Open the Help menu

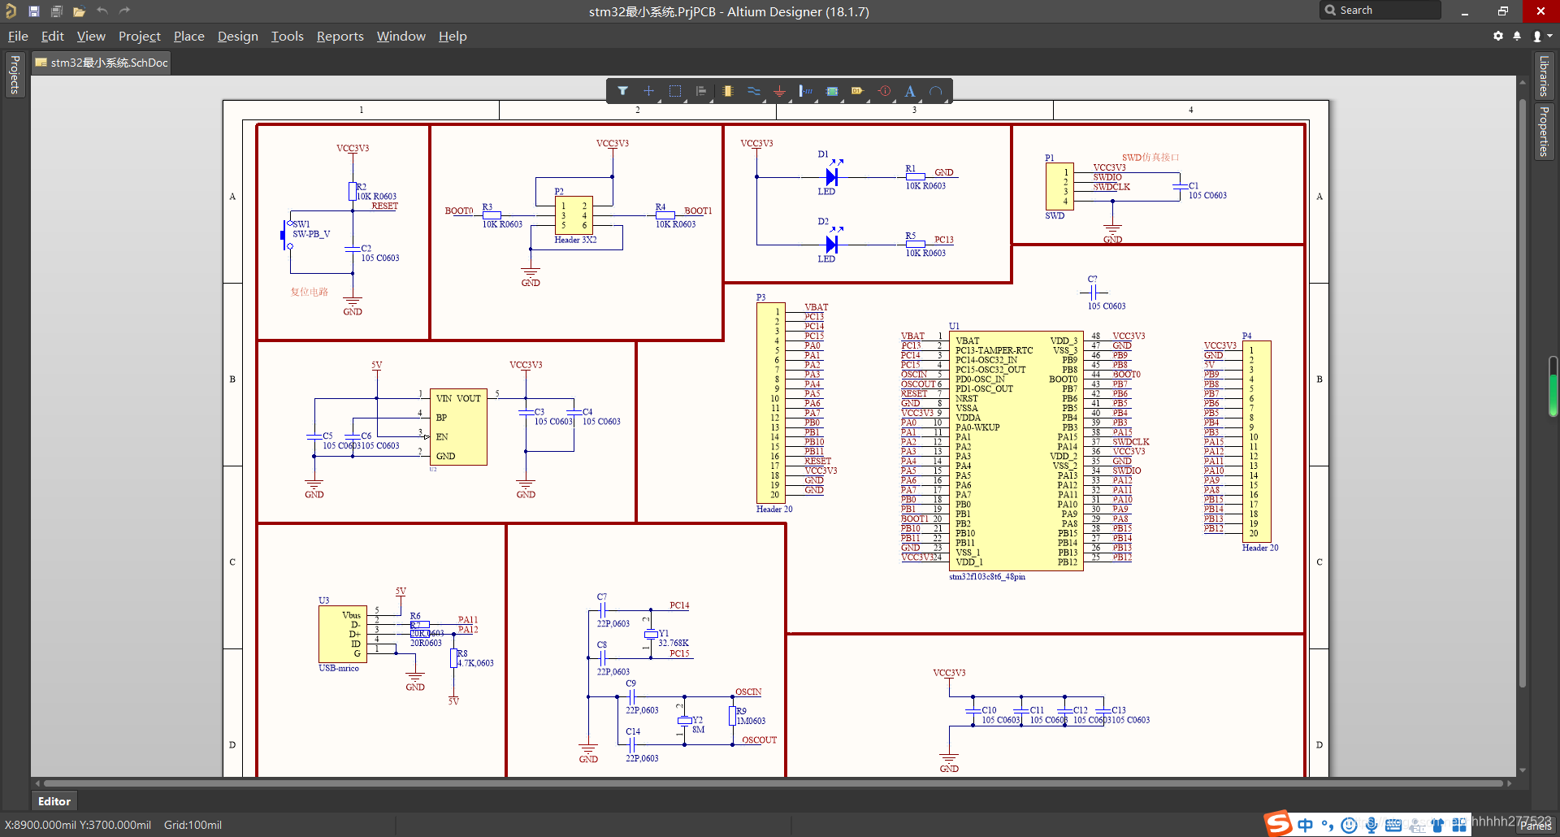coord(453,37)
